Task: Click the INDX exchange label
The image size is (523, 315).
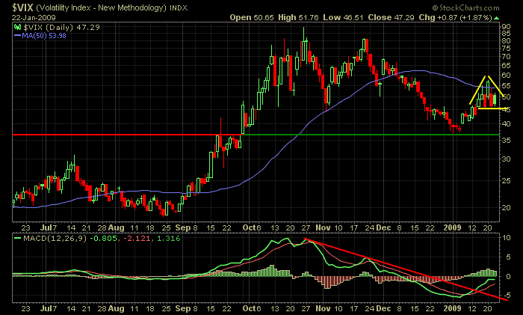Action: coord(179,7)
